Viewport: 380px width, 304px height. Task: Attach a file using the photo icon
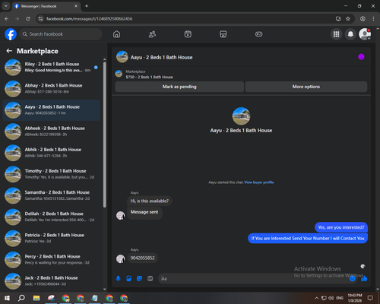point(128,278)
